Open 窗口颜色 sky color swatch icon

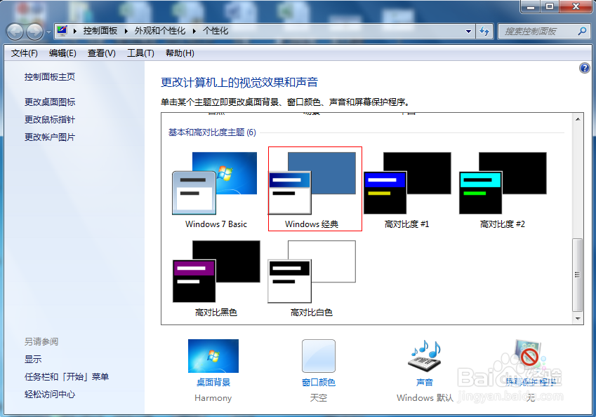319,356
